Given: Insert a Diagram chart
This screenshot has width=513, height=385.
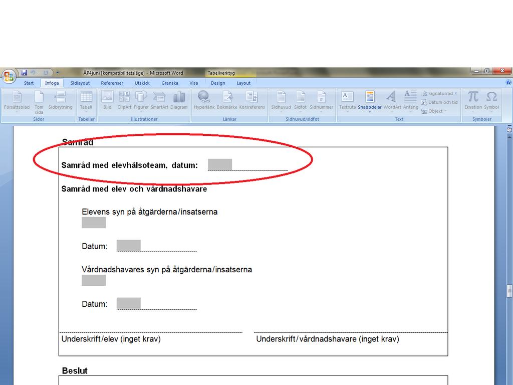Looking at the screenshot, I should click(179, 101).
